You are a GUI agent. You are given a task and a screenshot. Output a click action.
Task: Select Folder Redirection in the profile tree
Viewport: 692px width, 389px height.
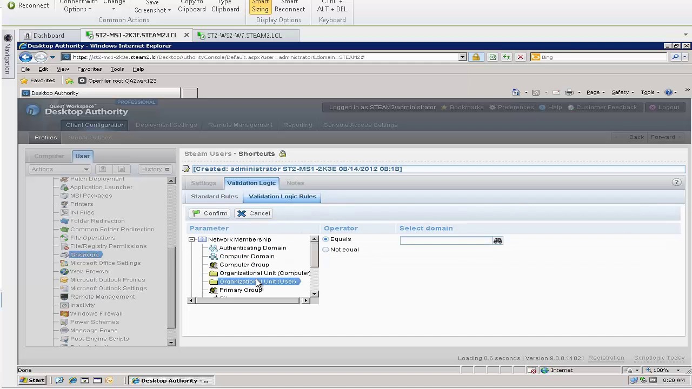point(97,221)
